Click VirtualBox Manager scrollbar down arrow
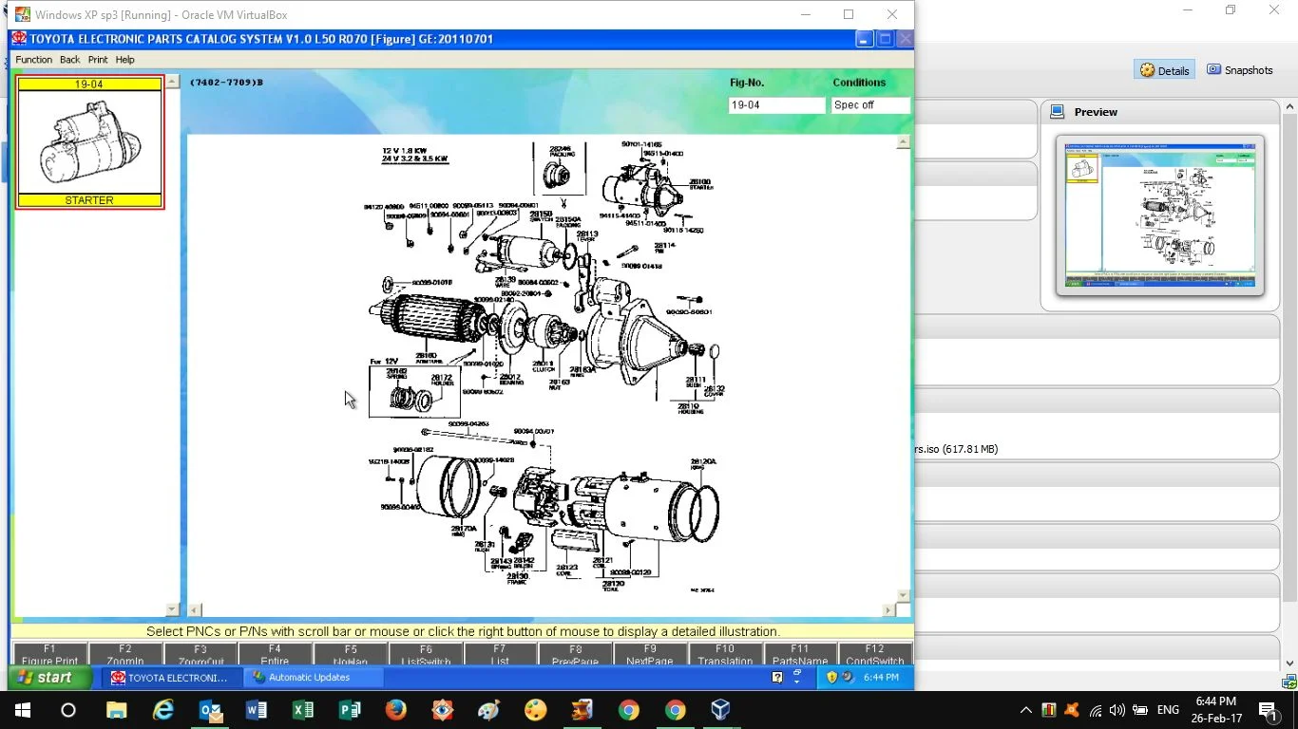 (x=1289, y=664)
